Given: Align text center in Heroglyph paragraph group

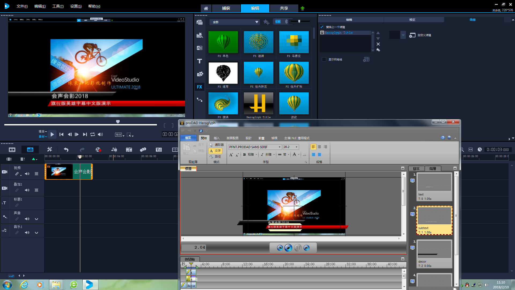Looking at the screenshot, I should tap(319, 147).
